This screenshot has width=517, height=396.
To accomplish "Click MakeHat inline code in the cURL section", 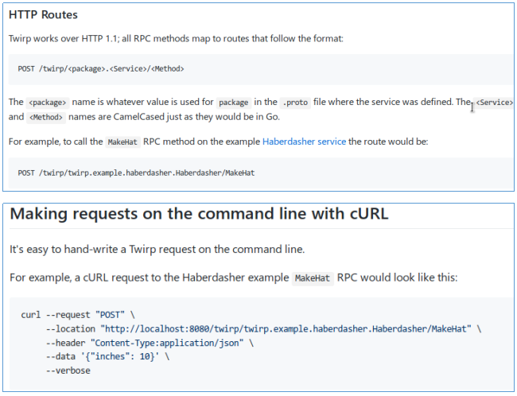I will point(313,278).
